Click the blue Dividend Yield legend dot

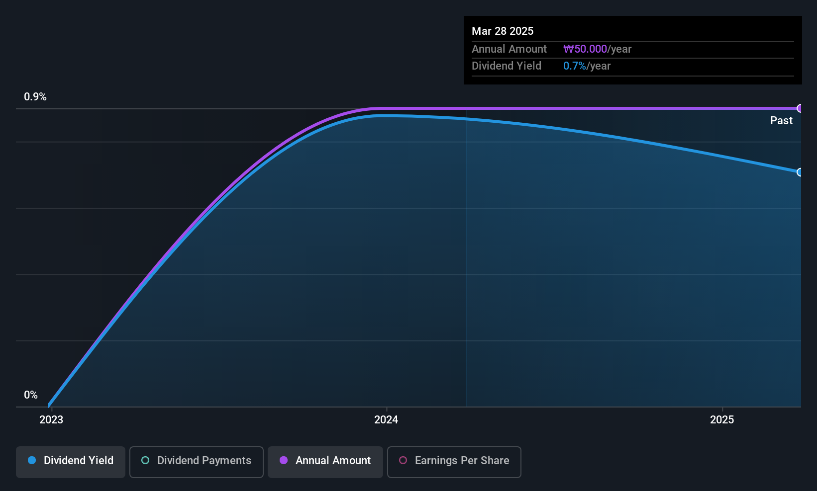pyautogui.click(x=32, y=460)
